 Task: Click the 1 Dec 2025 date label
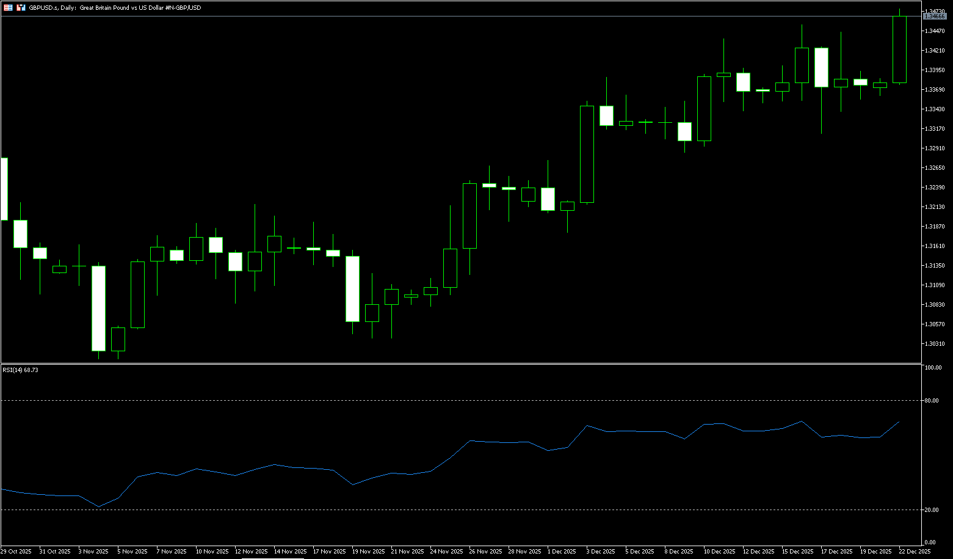tap(562, 551)
